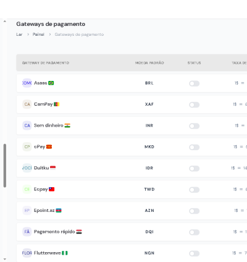
Task: Click Gateways de pagamento breadcrumb item
Action: pos(79,35)
